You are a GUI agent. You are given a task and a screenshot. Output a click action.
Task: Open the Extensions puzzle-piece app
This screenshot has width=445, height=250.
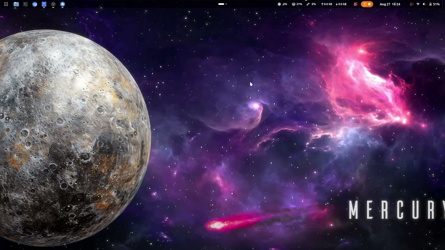(x=63, y=4)
